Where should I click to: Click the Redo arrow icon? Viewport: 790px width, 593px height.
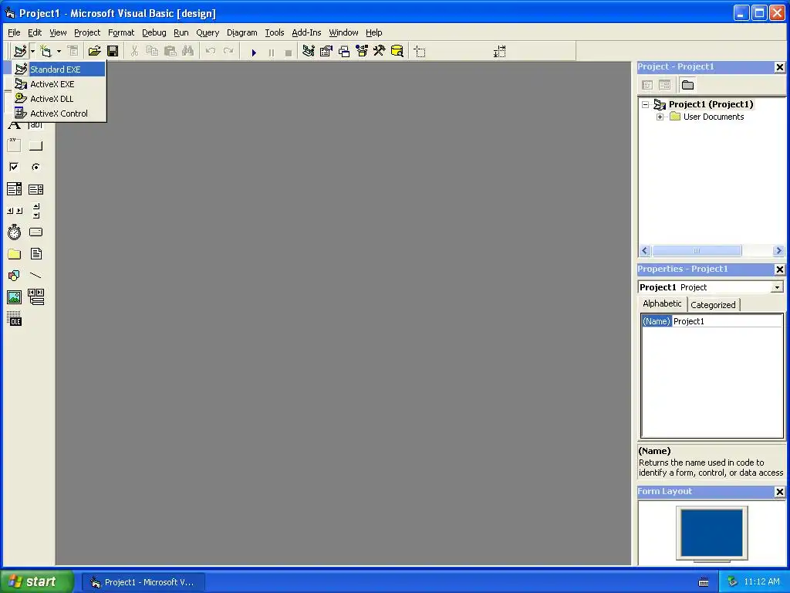[x=228, y=51]
